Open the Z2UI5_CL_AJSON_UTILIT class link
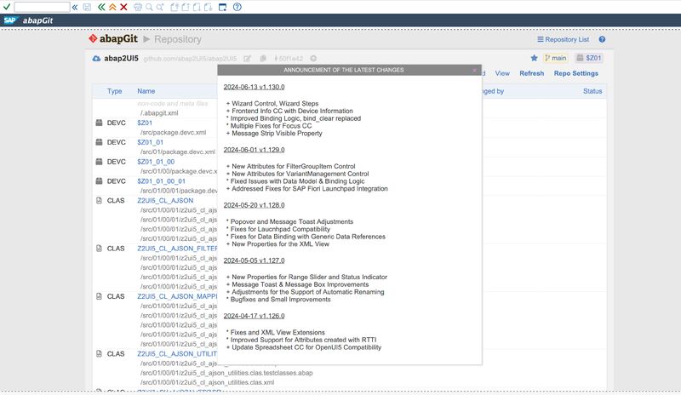This screenshot has width=681, height=395. tap(177, 354)
